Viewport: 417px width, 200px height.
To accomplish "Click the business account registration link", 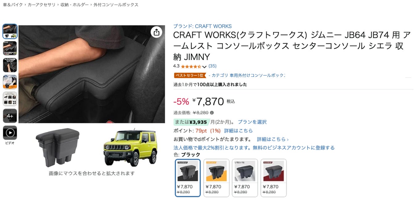I will (x=254, y=148).
